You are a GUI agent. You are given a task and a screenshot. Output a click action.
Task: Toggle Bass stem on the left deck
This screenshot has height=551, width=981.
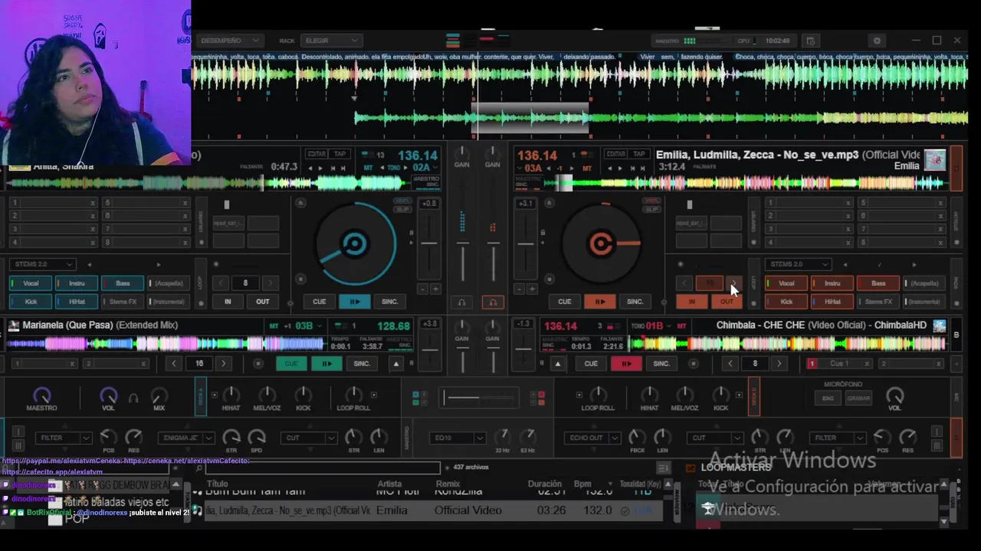point(123,283)
